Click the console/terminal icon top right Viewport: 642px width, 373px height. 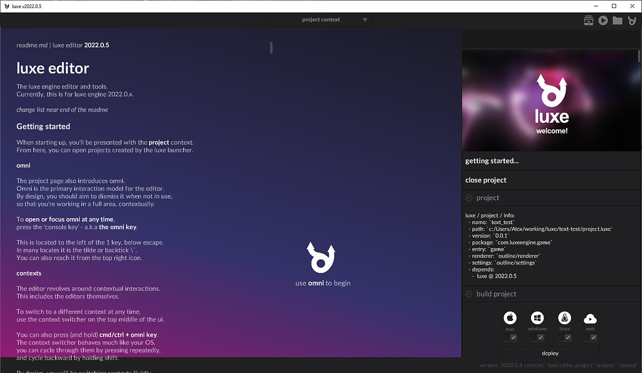click(588, 19)
